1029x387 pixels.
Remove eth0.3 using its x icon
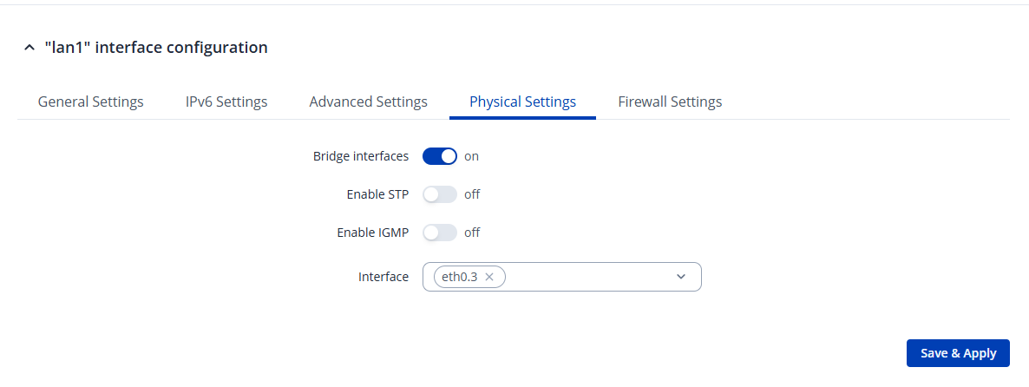tap(489, 277)
